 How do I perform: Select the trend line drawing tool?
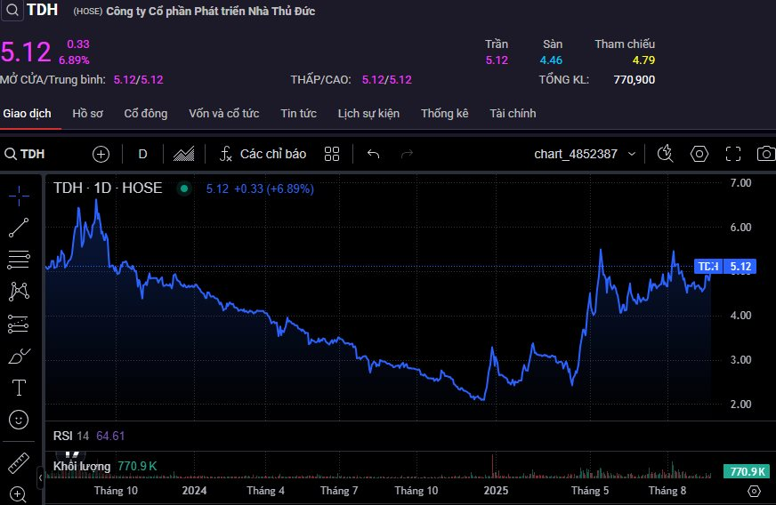click(x=19, y=228)
